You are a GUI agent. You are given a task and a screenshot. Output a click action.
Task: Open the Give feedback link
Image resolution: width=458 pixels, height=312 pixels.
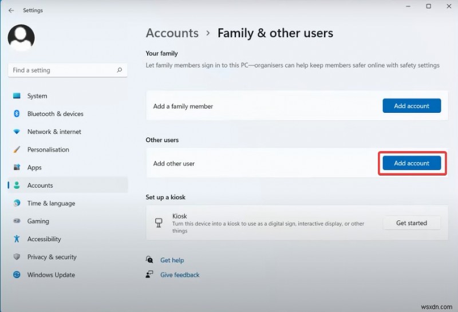(180, 275)
